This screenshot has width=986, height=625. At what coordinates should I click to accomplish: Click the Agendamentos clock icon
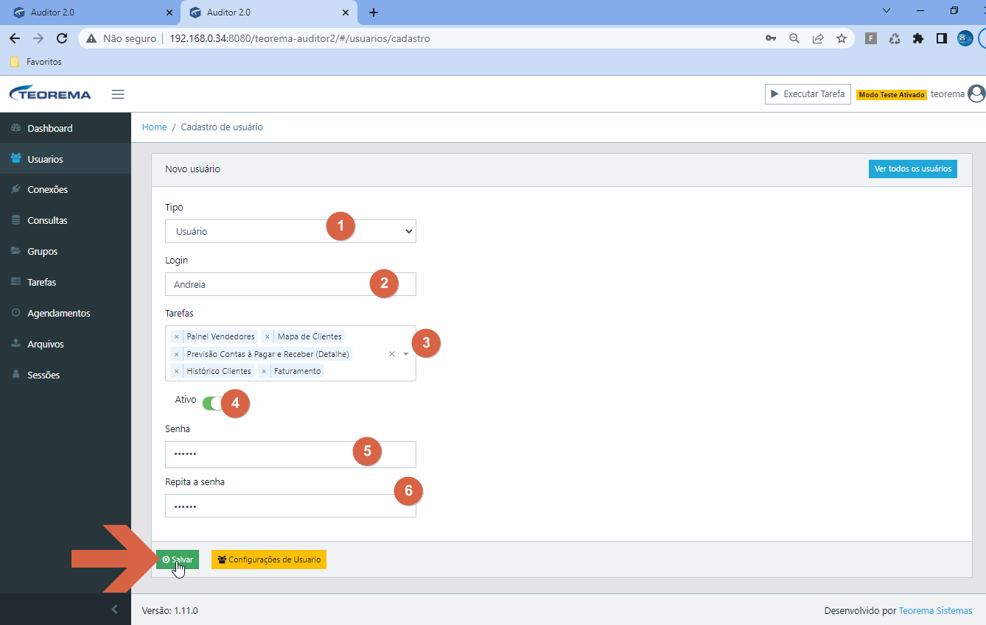(x=16, y=313)
